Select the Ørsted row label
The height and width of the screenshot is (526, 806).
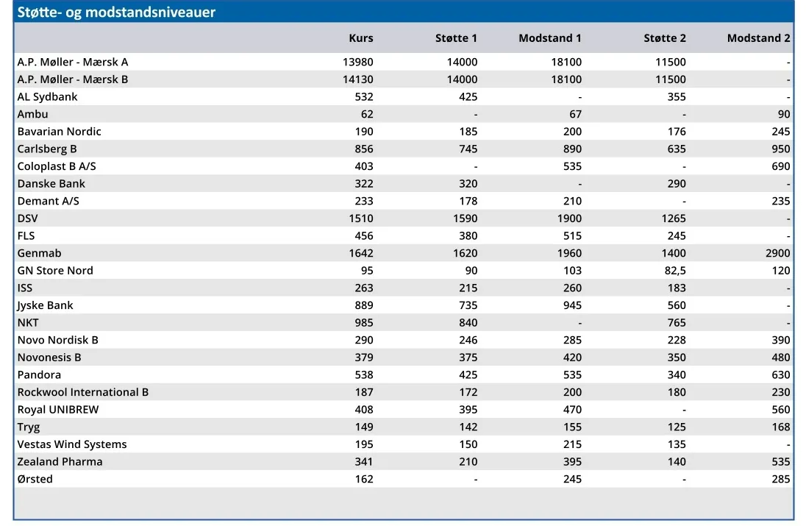pos(35,479)
